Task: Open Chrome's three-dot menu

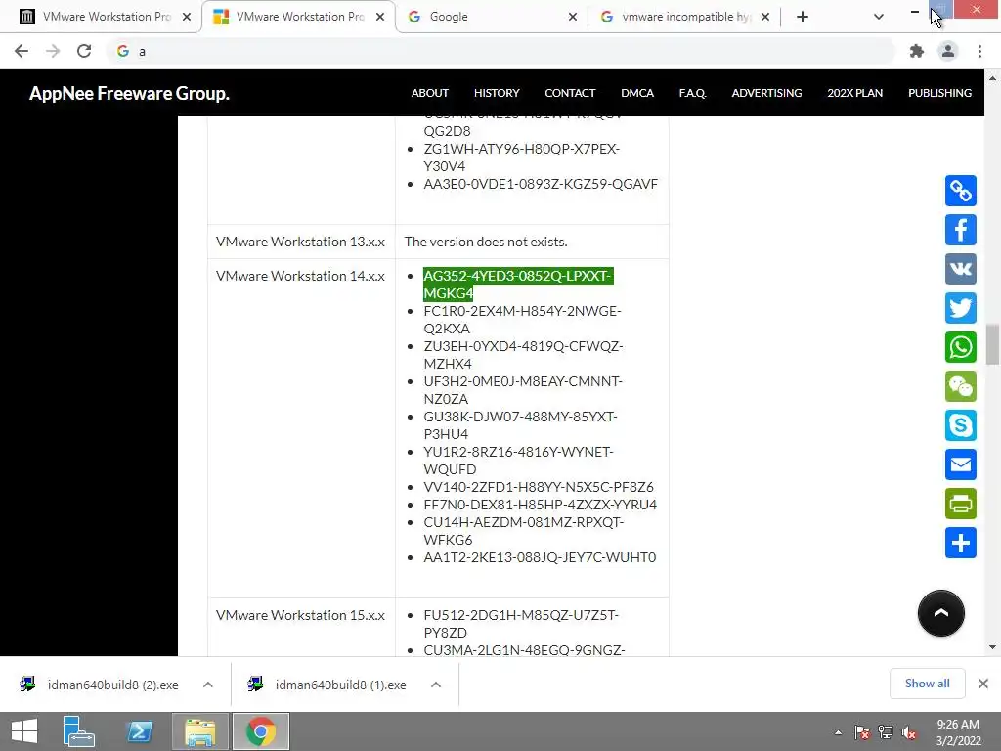Action: pyautogui.click(x=979, y=51)
